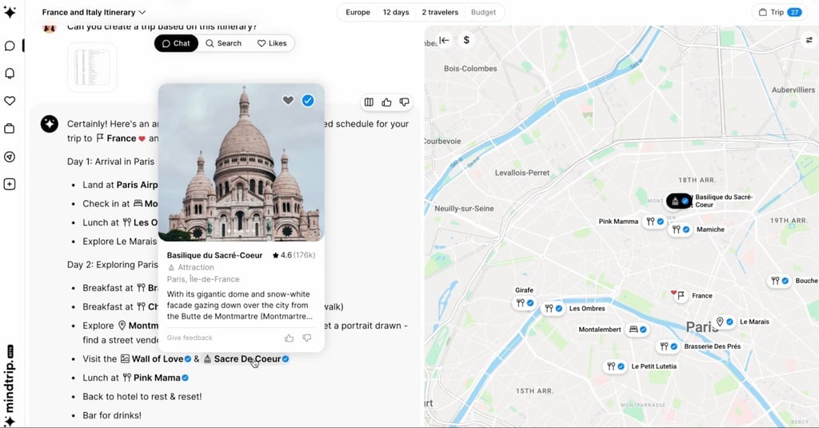Click the compass explore icon in sidebar
The height and width of the screenshot is (428, 819).
click(10, 157)
